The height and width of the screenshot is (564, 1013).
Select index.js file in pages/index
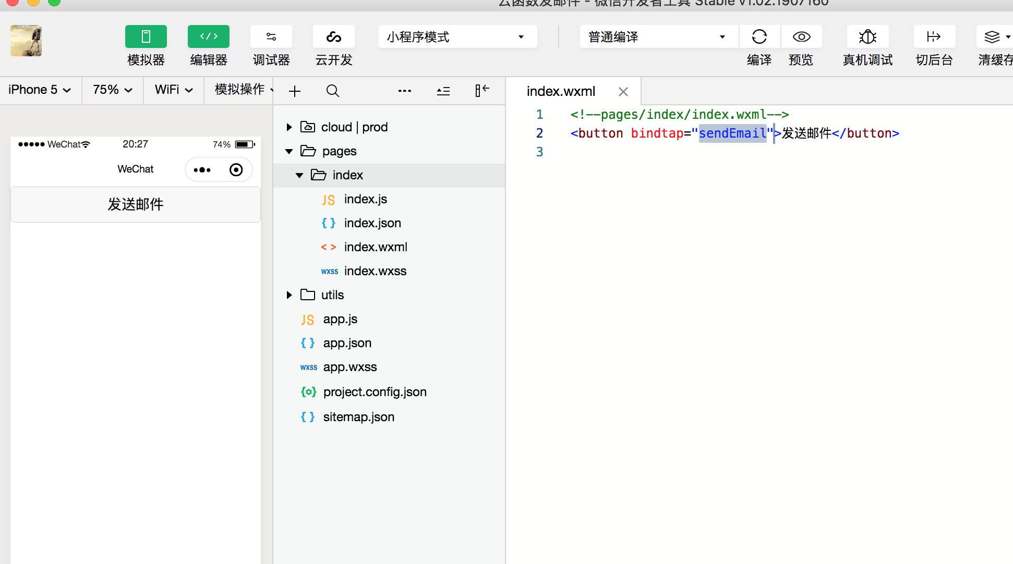[x=364, y=199]
